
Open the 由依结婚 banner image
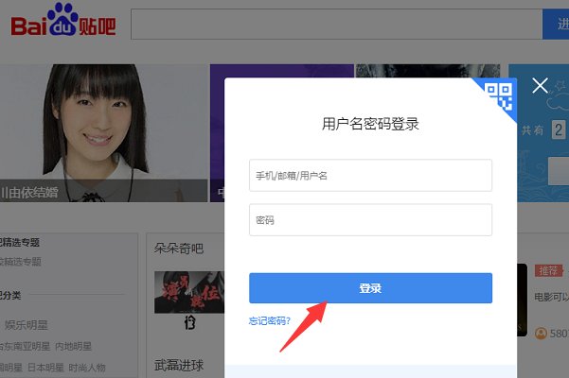click(103, 133)
